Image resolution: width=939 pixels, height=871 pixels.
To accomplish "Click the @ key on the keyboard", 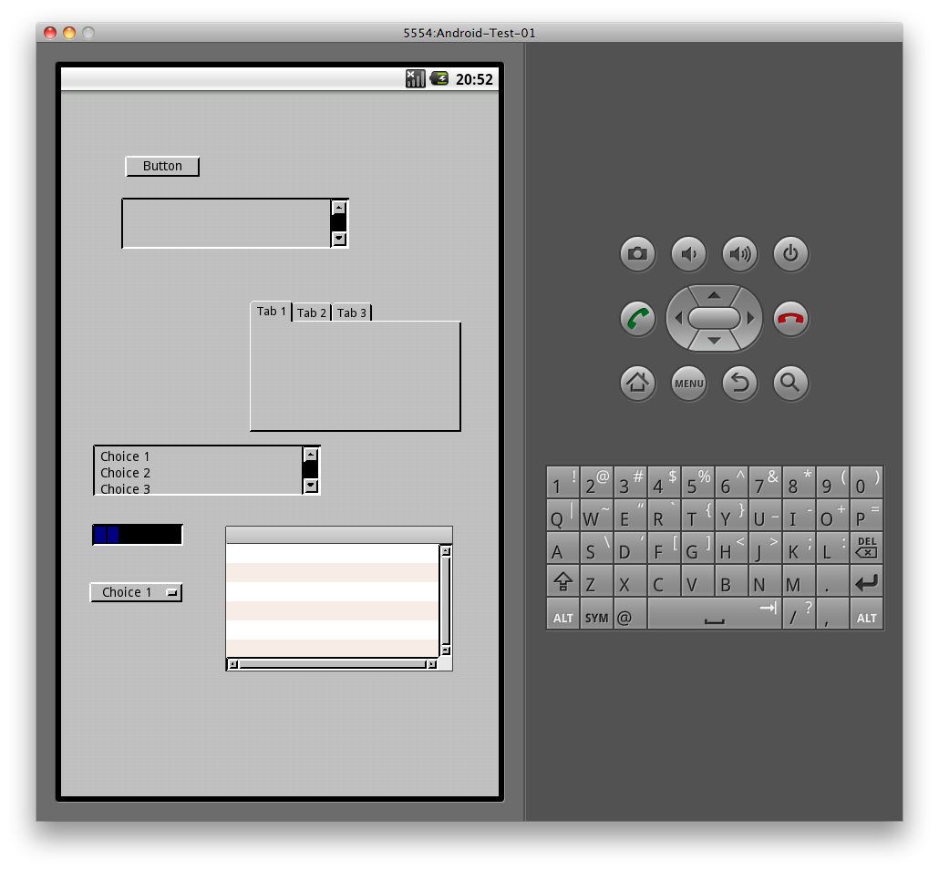I will click(x=630, y=615).
